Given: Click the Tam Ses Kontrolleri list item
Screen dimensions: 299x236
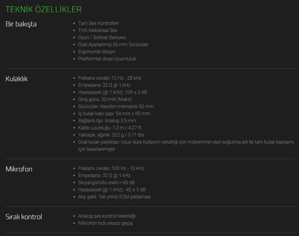Looking at the screenshot, I should pyautogui.click(x=98, y=23).
